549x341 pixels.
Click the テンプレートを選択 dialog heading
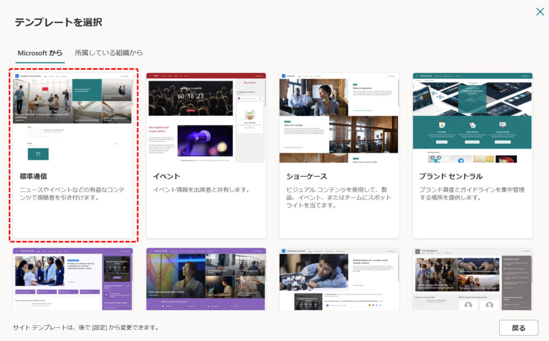(58, 23)
